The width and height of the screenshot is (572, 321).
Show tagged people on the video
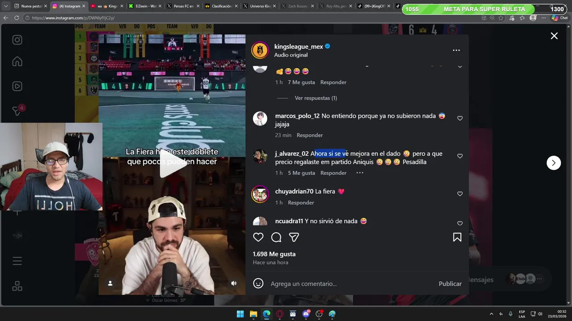[x=110, y=283]
